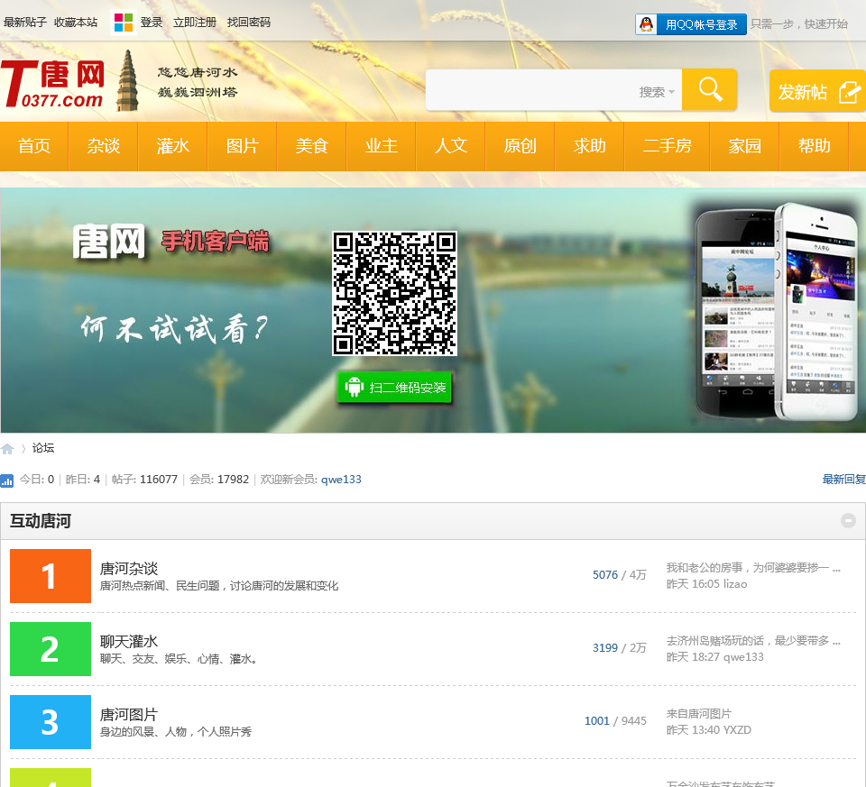
Task: Open the 图片 navigation tab
Action: click(243, 146)
